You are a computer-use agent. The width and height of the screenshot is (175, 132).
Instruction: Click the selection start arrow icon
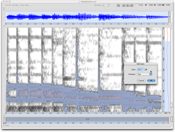tap(146, 5)
